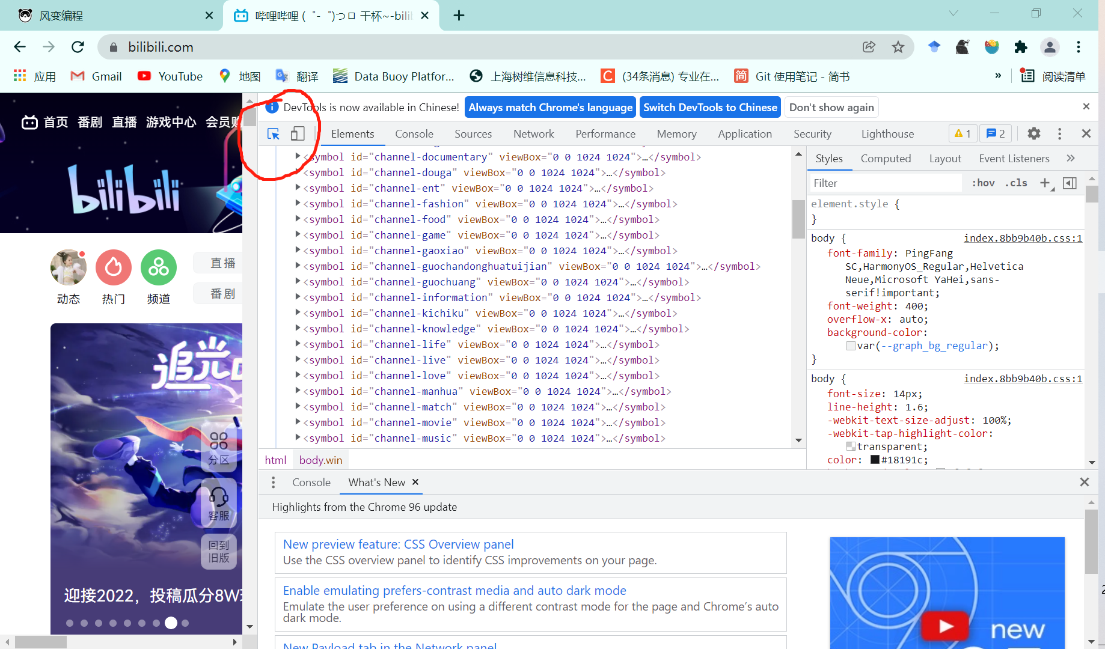Expand the channel-ent symbol node
Viewport: 1105px width, 649px height.
(298, 187)
